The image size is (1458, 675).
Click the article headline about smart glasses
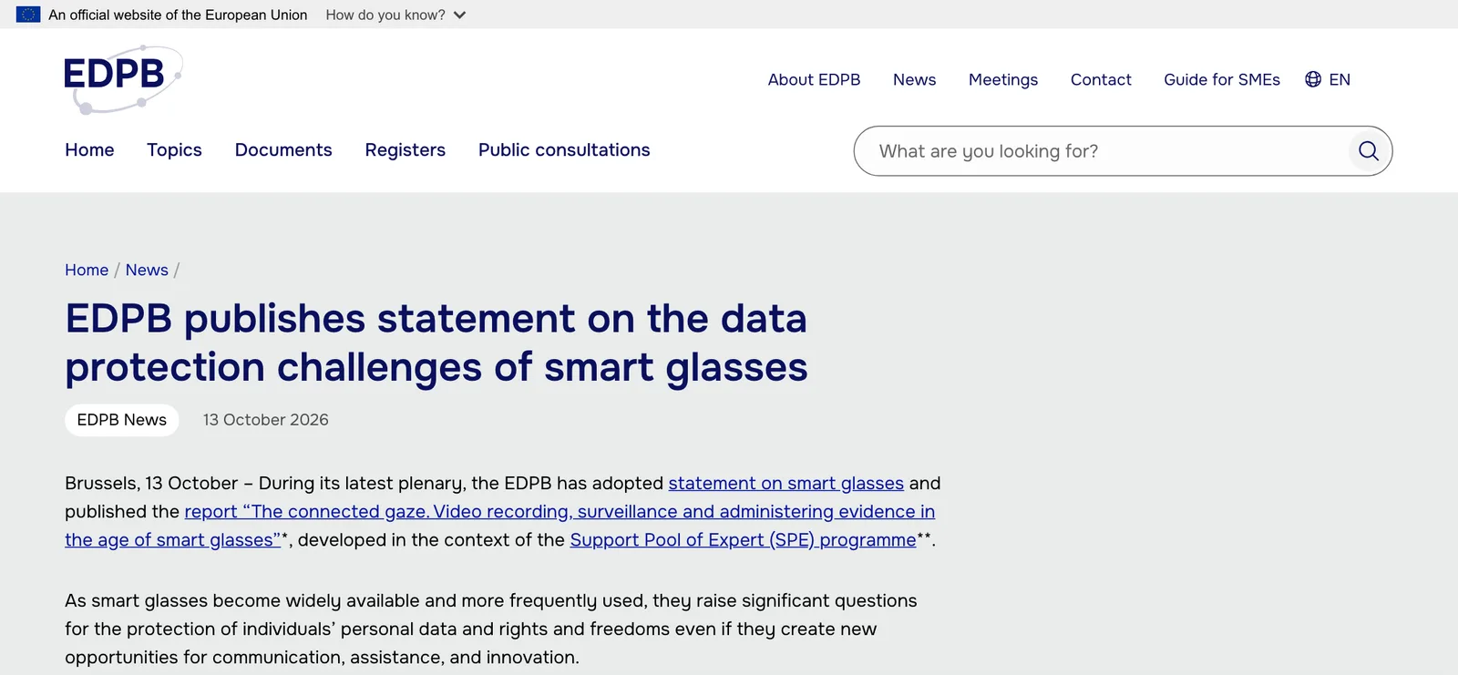(436, 343)
